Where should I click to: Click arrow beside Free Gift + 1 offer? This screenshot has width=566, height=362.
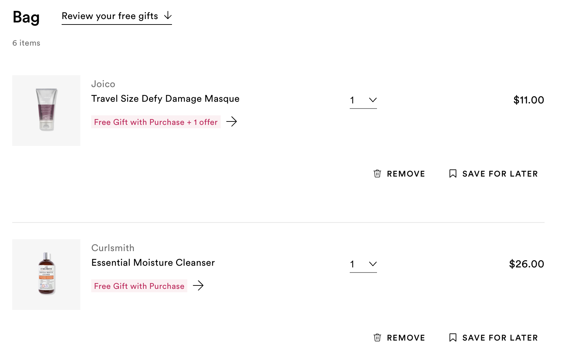[x=232, y=121]
